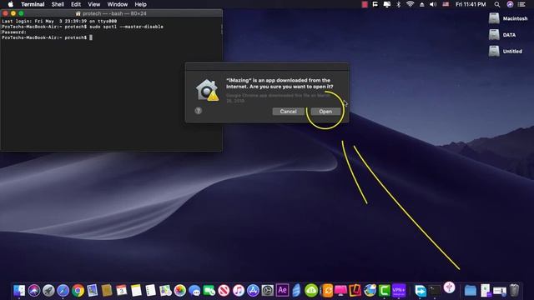This screenshot has height=300, width=534.
Task: Launch Adobe After Effects from the Dock
Action: 282,291
